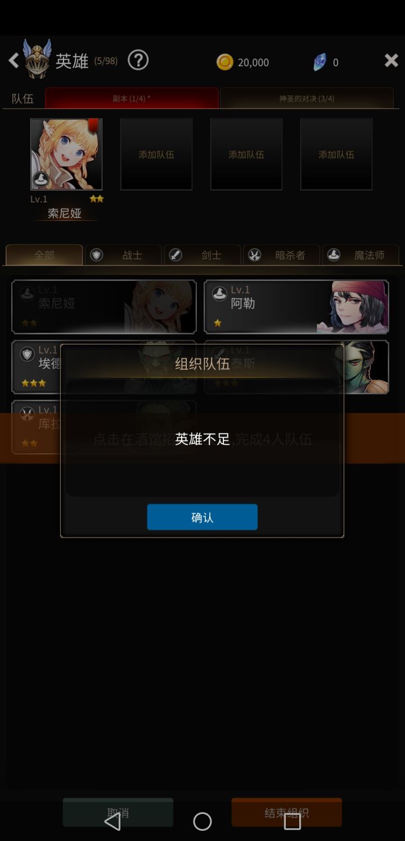
Task: Tap the gold coin currency icon
Action: coord(224,62)
